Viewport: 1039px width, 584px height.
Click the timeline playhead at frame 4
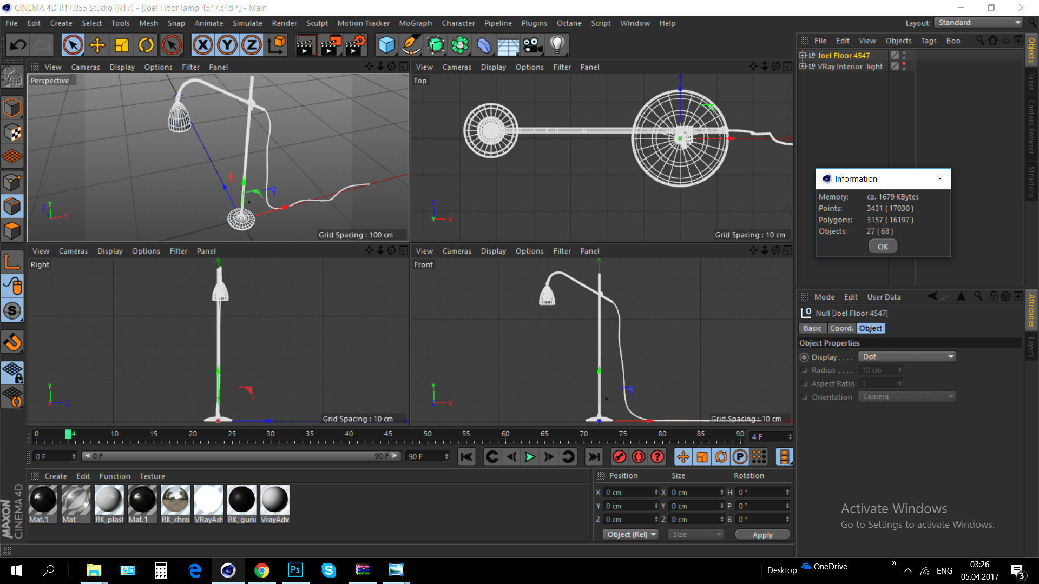click(68, 434)
